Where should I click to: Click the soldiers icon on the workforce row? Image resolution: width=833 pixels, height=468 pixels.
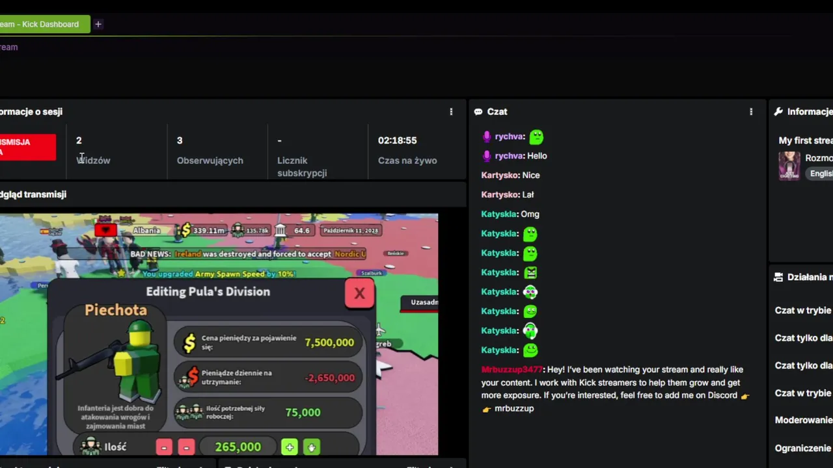coord(189,412)
